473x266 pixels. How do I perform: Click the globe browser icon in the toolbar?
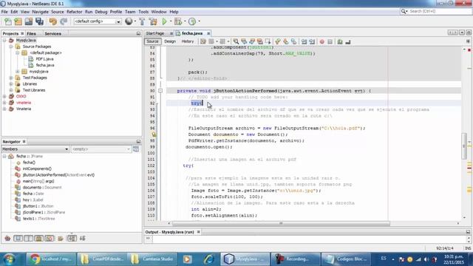[129, 21]
